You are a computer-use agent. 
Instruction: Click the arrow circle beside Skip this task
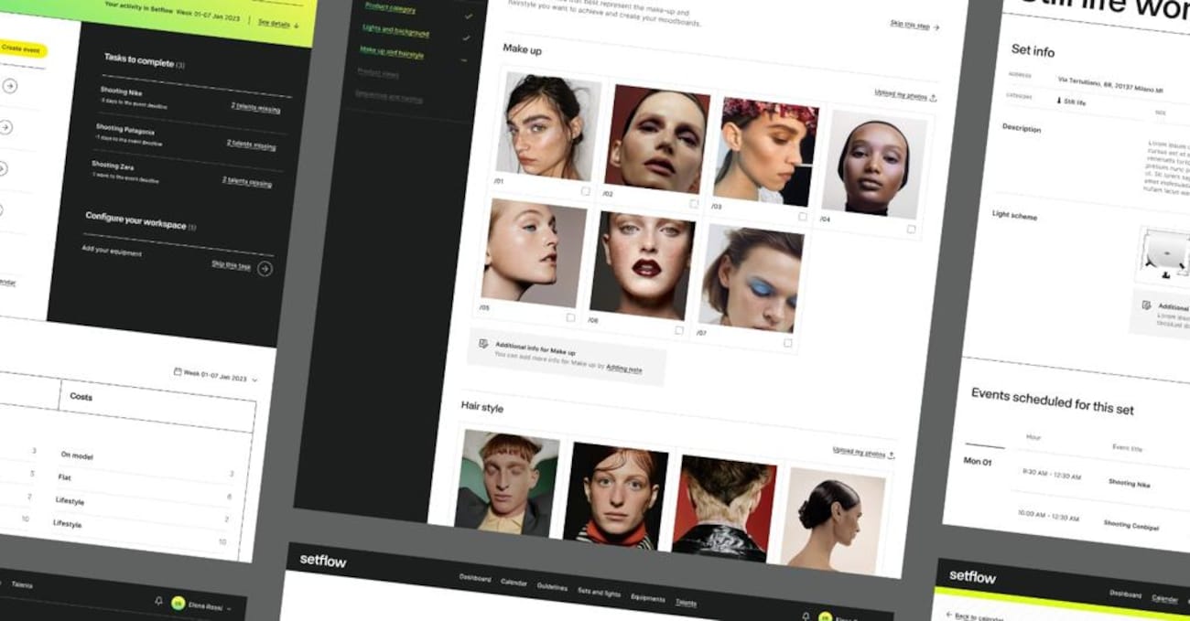(x=265, y=269)
